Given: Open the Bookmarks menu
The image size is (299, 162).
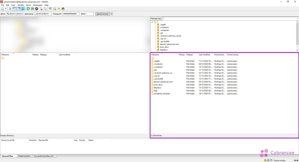Looking at the screenshot, I should (38, 5).
